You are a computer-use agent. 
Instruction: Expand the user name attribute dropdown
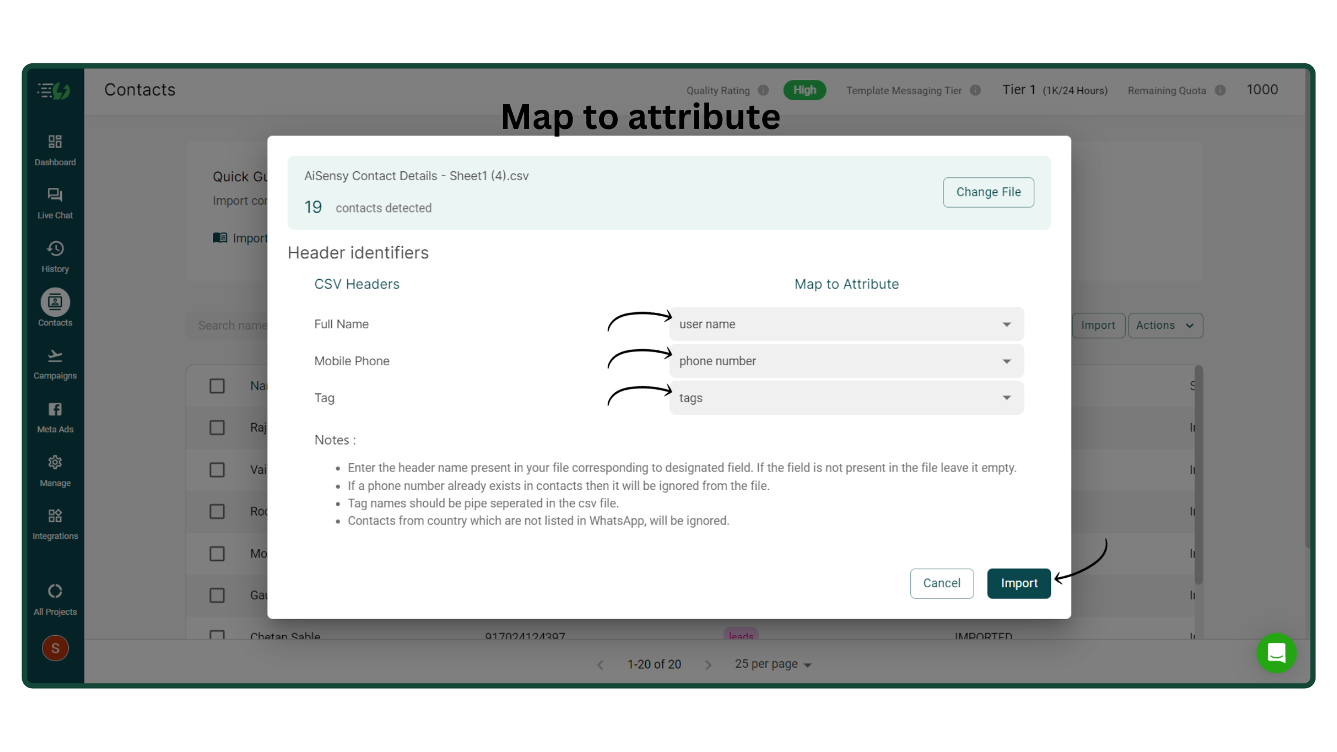[x=846, y=324]
